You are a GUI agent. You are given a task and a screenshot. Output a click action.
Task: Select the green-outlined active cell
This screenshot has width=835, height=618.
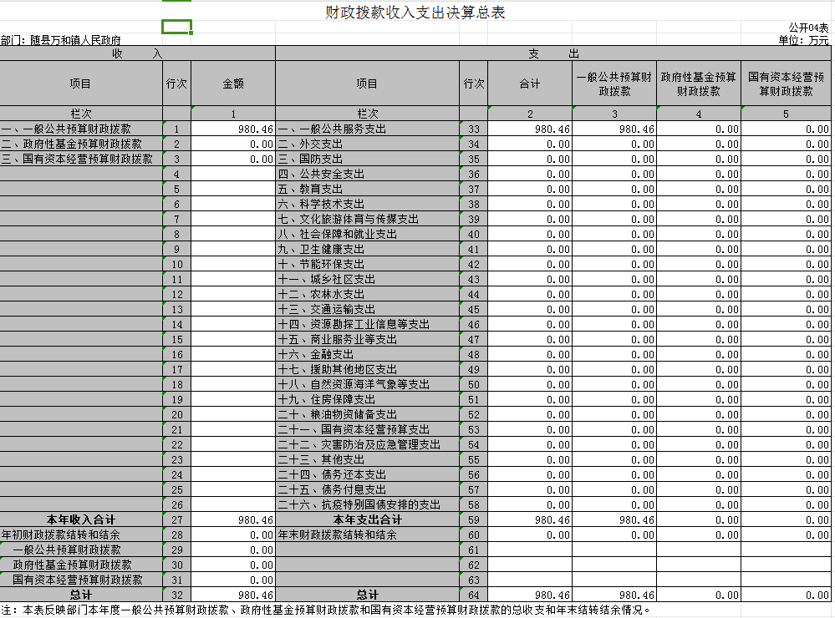click(x=176, y=27)
